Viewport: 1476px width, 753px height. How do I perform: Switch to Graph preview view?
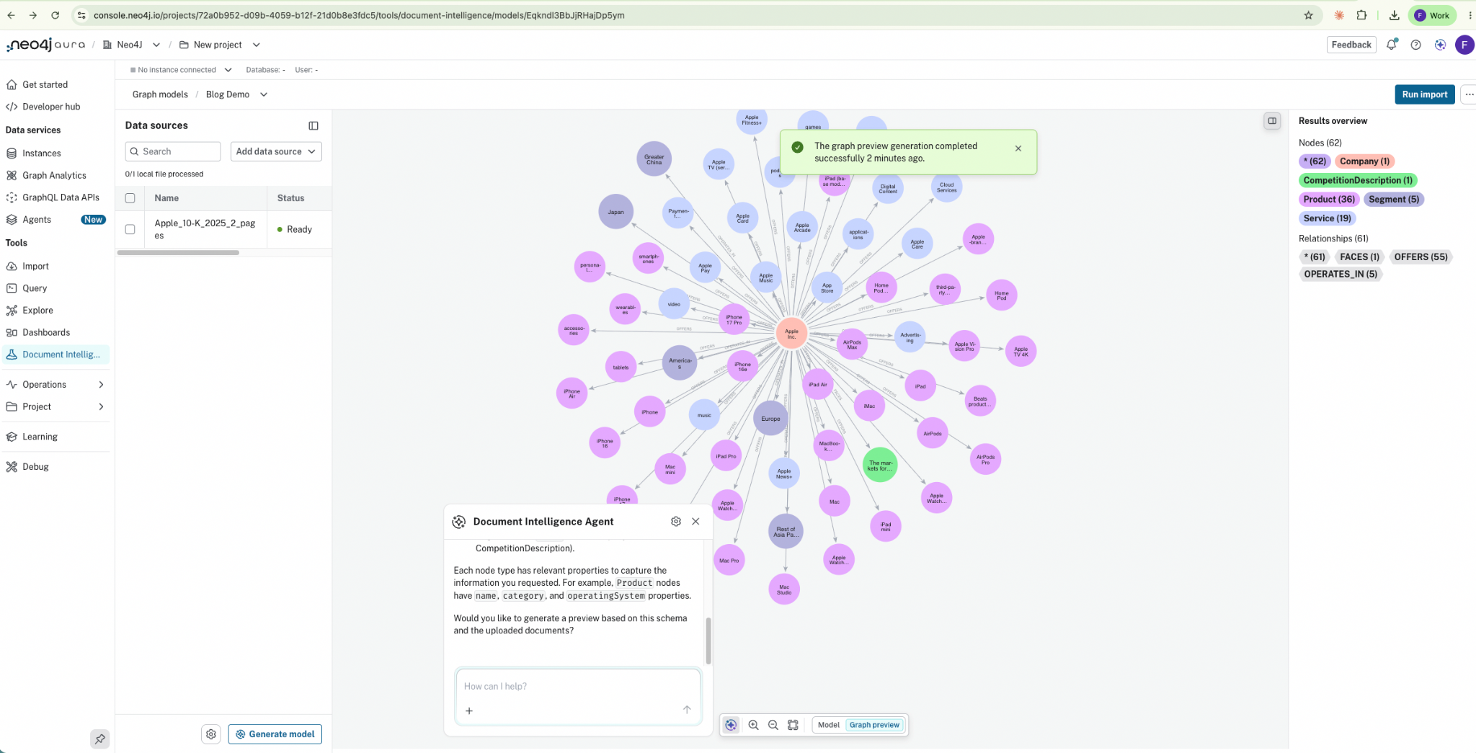click(x=874, y=725)
